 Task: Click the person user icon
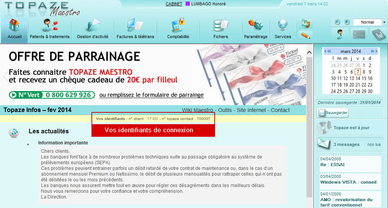340,34
